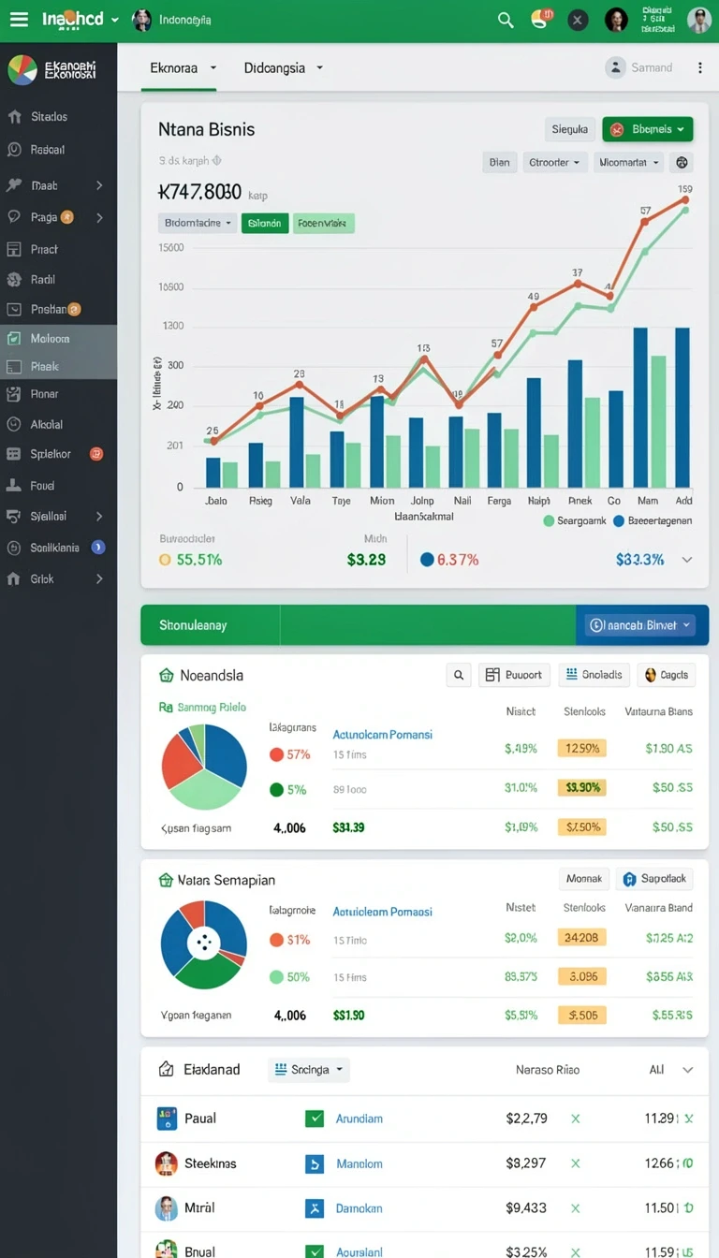Toggle the blue X checkbox in the Mtrâl row

coord(315,1208)
